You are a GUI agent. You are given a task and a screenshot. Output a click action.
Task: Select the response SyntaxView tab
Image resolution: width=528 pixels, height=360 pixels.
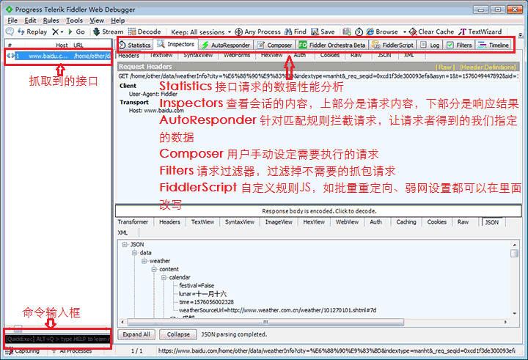pyautogui.click(x=240, y=222)
